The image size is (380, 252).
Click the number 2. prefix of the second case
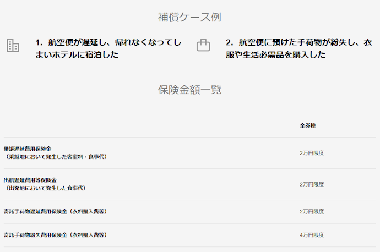[230, 42]
